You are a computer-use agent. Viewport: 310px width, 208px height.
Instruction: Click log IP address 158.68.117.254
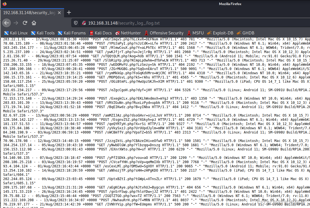[x=17, y=82]
